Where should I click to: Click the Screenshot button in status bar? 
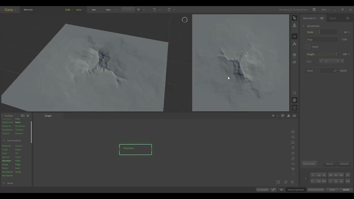[x=262, y=190]
